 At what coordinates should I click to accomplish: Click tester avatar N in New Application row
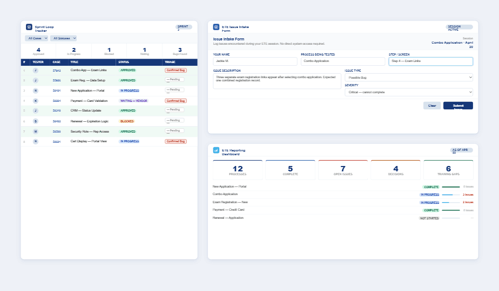(x=36, y=91)
